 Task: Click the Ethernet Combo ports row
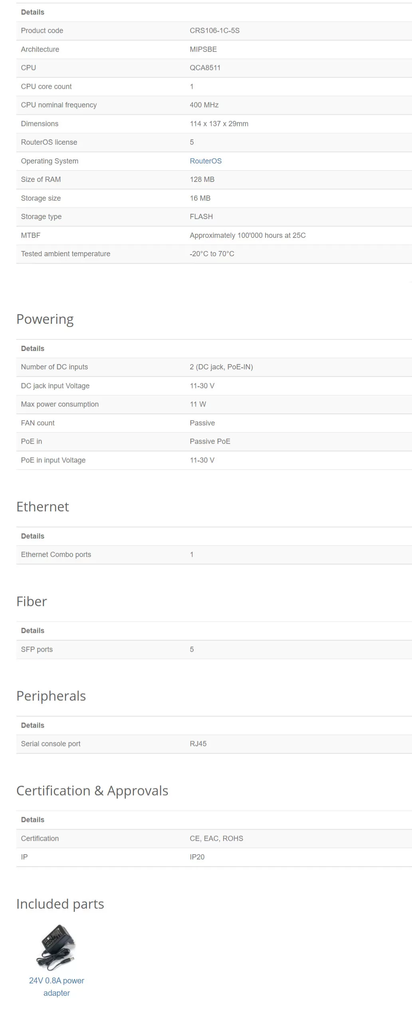pyautogui.click(x=214, y=555)
